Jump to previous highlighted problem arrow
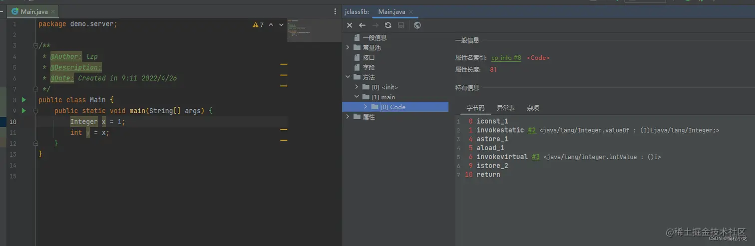This screenshot has height=246, width=755. tap(271, 24)
